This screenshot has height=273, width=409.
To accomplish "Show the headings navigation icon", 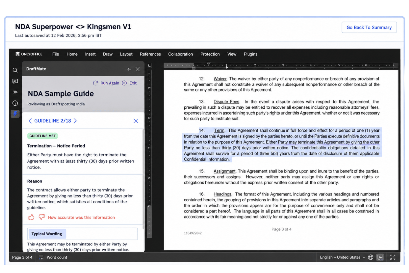I will 15,92.
